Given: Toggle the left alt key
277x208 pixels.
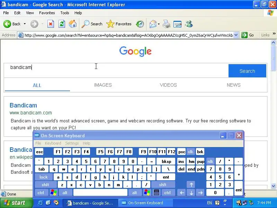Looking at the screenshot, I should click(65, 192).
